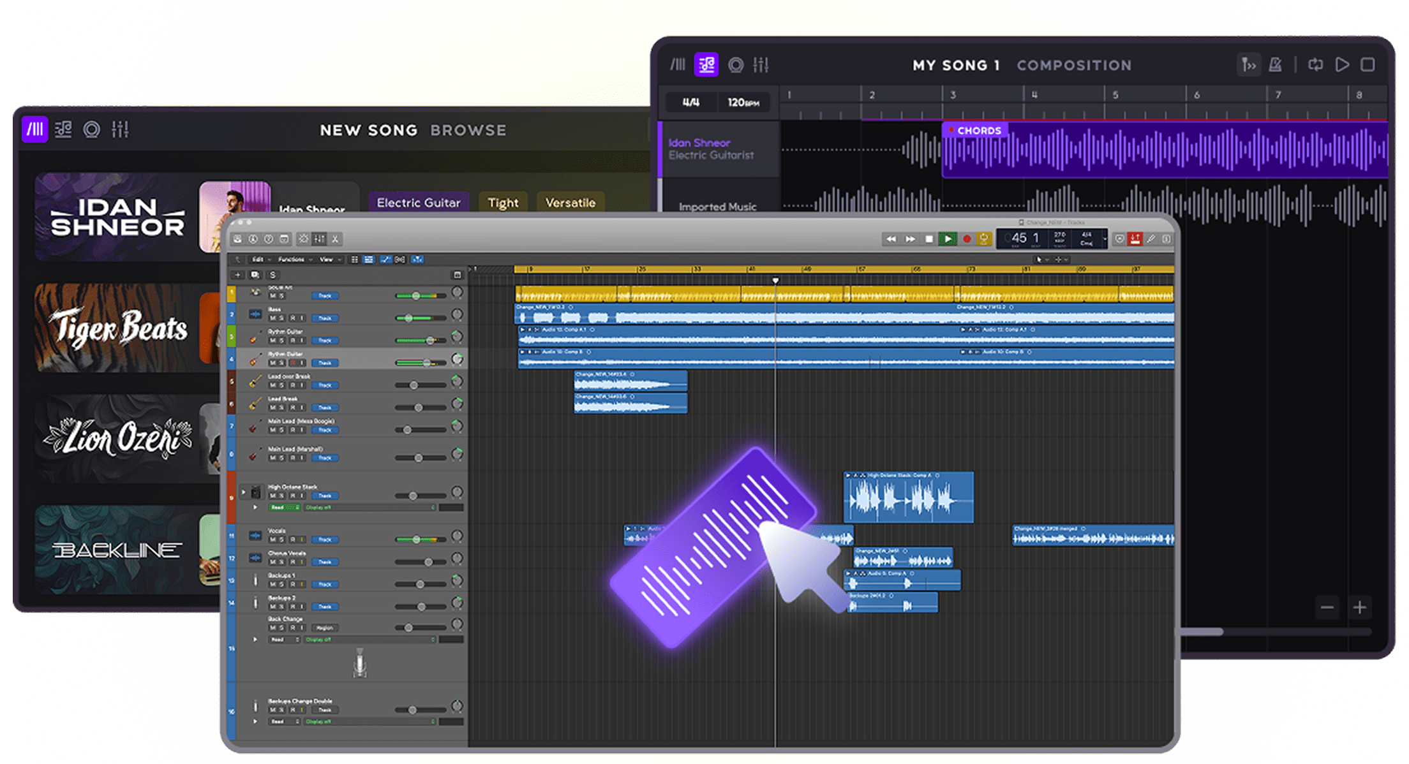Click the Vocals track volume slider

click(416, 540)
